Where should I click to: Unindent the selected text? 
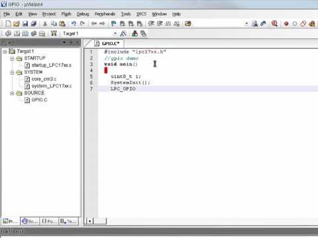click(x=160, y=24)
